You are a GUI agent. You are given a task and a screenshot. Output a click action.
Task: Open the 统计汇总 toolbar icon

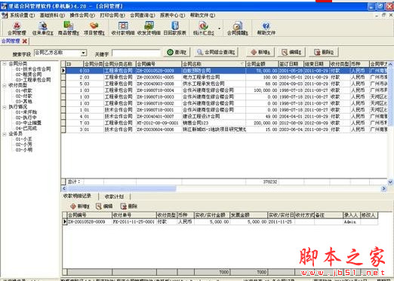[203, 29]
